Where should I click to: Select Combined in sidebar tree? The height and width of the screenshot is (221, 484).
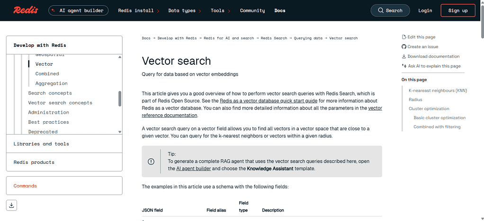tap(47, 74)
